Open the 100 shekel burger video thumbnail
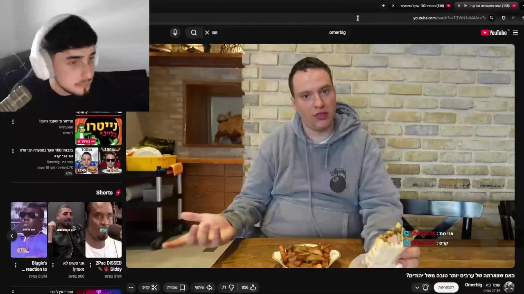 tap(98, 160)
